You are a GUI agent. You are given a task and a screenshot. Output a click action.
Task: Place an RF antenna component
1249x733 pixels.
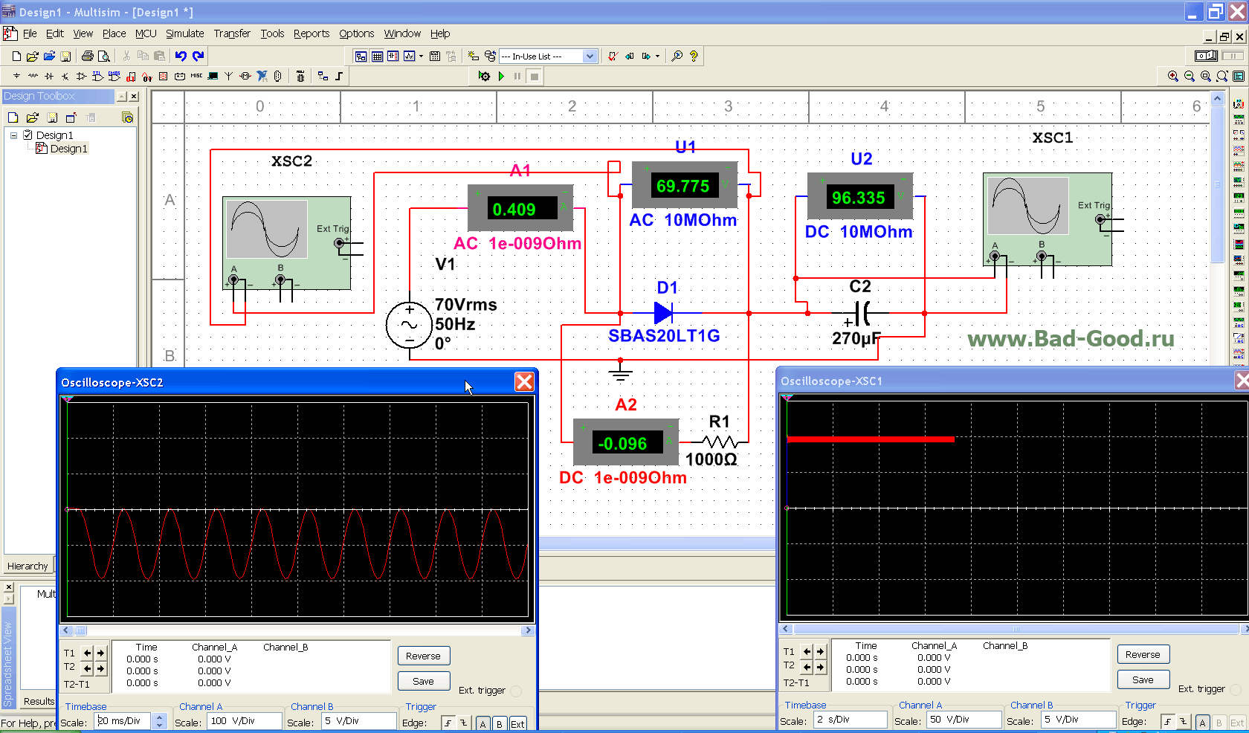click(x=228, y=76)
